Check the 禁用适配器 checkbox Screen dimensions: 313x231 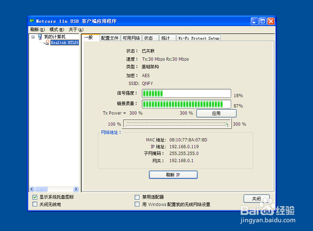click(x=137, y=197)
